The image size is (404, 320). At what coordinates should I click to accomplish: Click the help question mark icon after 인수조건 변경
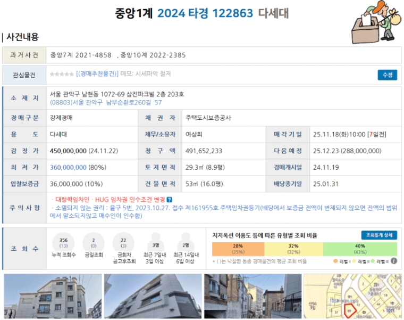[x=169, y=200]
